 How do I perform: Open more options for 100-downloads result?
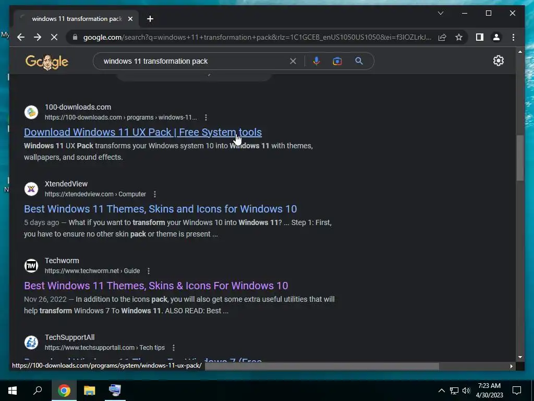[x=205, y=117]
